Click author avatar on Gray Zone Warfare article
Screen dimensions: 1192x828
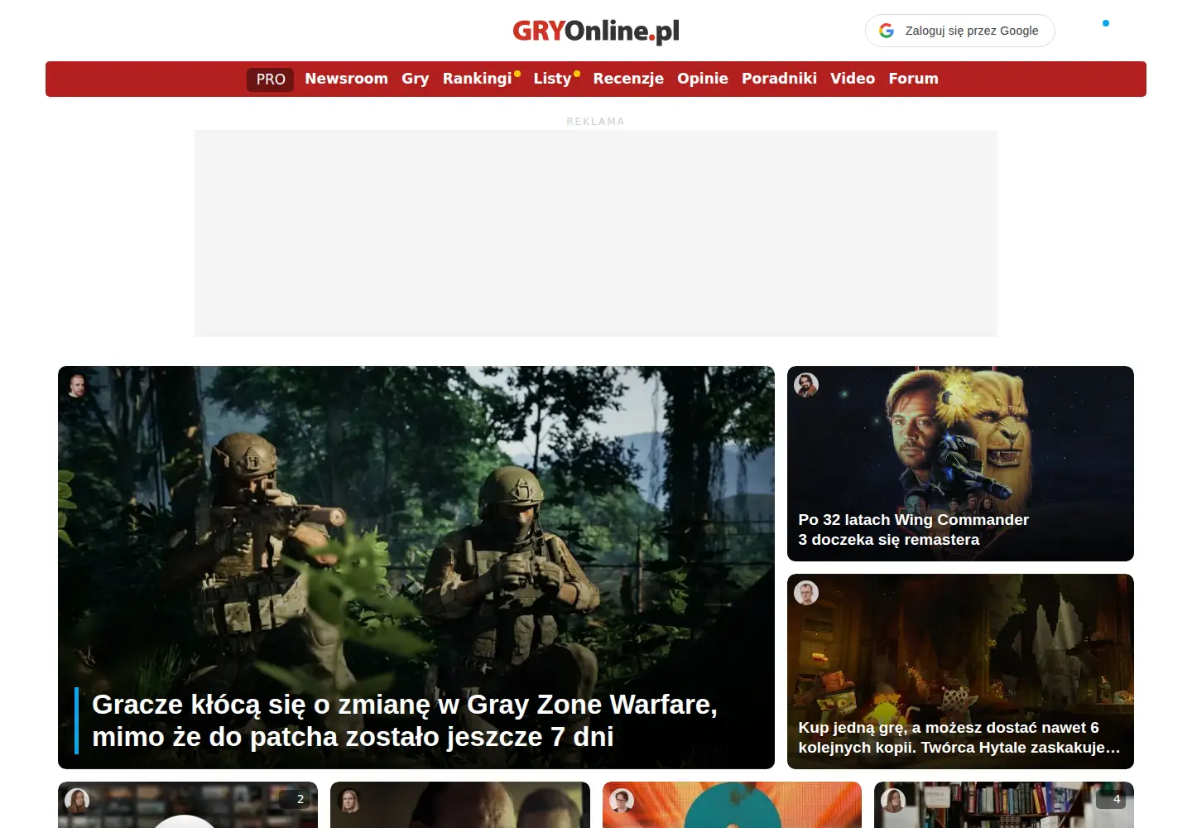point(77,386)
